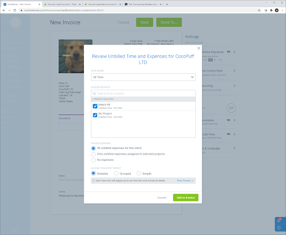This screenshot has width=286, height=235.
Task: Uncheck the Select All projects checkbox
Action: pos(95,106)
